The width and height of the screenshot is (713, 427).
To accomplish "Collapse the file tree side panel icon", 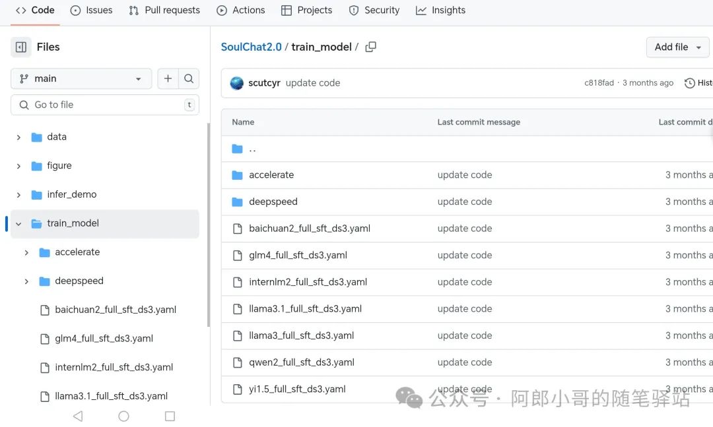I will tap(21, 47).
